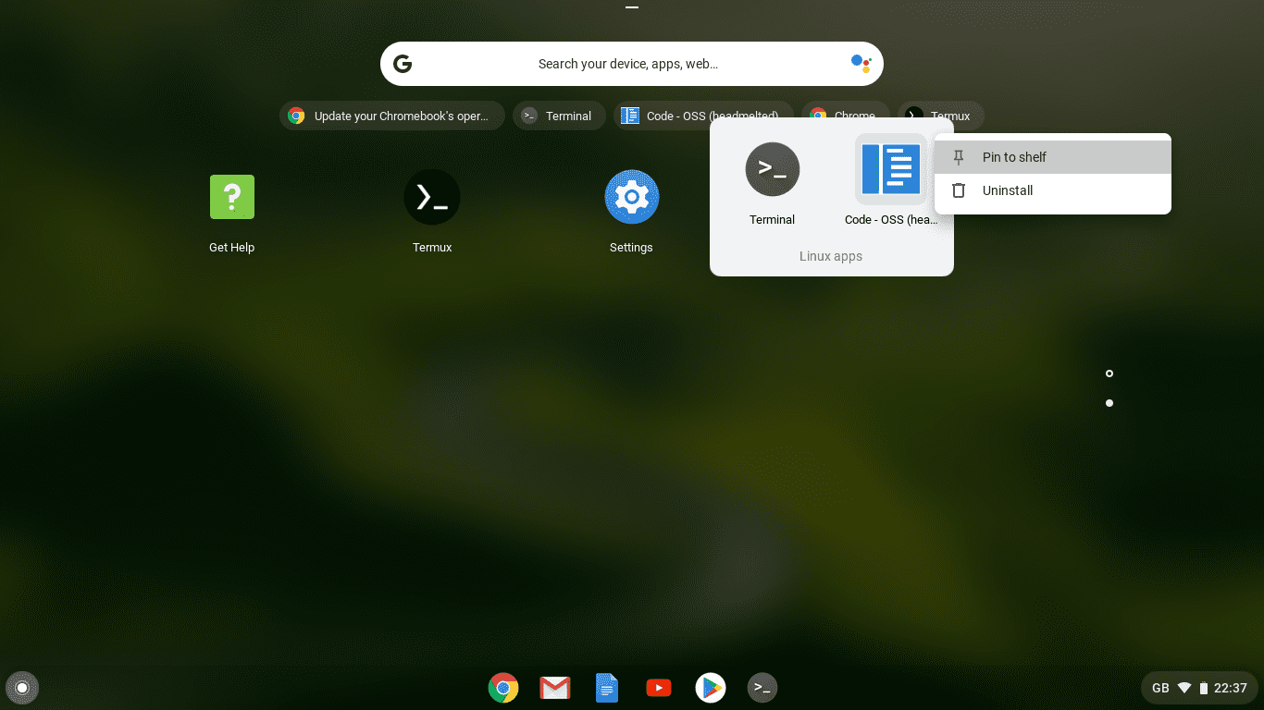
Task: Open Get Help
Action: tap(231, 197)
